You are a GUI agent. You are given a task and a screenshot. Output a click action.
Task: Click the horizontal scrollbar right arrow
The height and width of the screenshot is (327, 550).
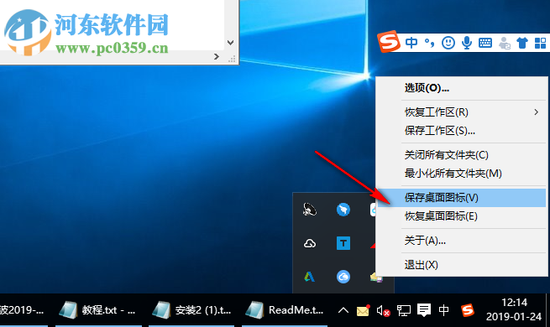pyautogui.click(x=217, y=56)
